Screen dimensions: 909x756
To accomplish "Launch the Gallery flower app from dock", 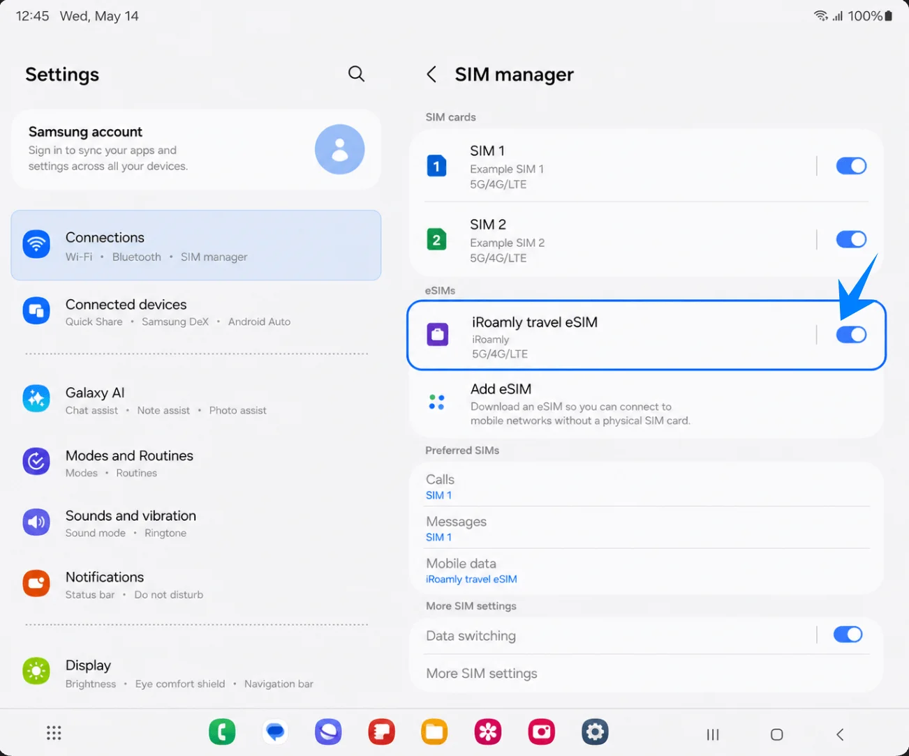I will 488,732.
